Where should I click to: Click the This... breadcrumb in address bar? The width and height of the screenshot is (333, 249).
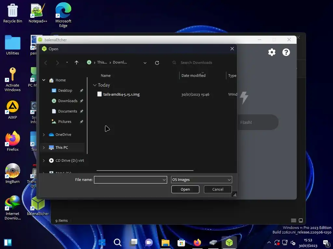tap(102, 63)
